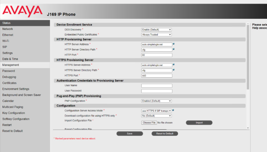
Task: Go to Multicast Paging page
Action: pyautogui.click(x=25, y=107)
